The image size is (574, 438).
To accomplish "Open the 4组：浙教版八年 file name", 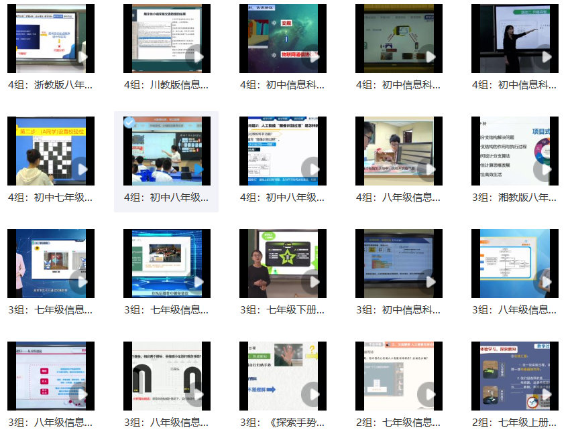I will (50, 85).
